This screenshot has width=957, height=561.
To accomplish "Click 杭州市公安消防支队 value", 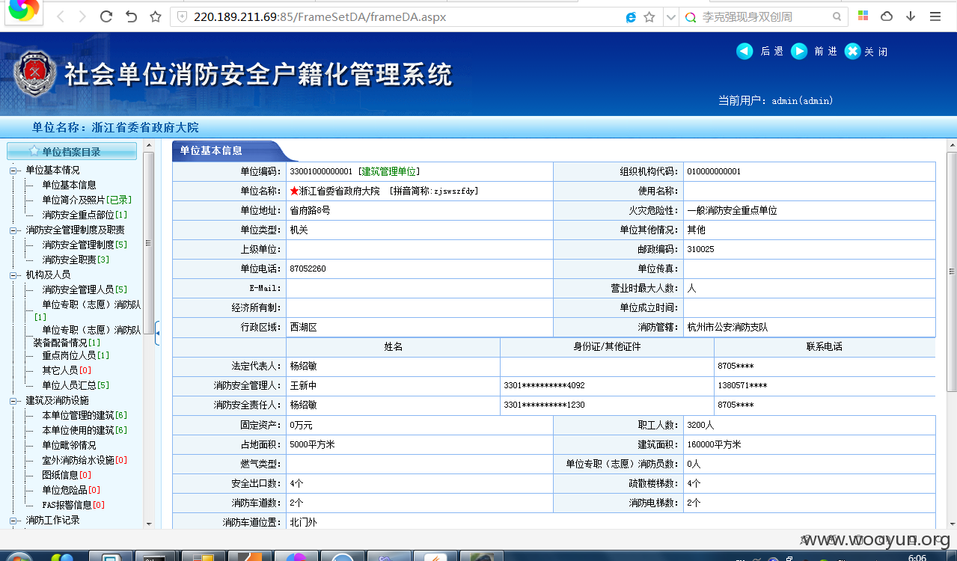I will (x=727, y=327).
